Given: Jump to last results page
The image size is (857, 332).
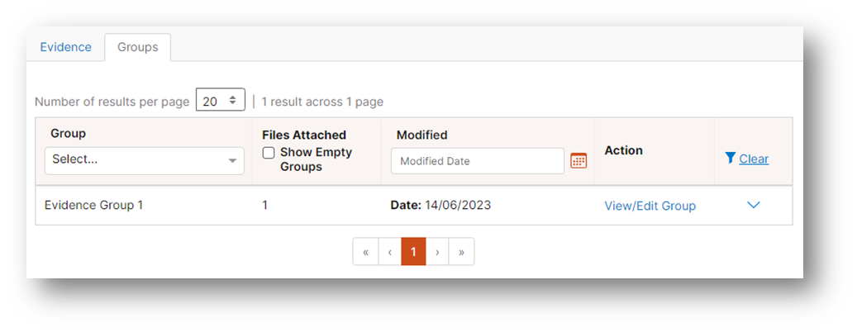Looking at the screenshot, I should tap(461, 252).
